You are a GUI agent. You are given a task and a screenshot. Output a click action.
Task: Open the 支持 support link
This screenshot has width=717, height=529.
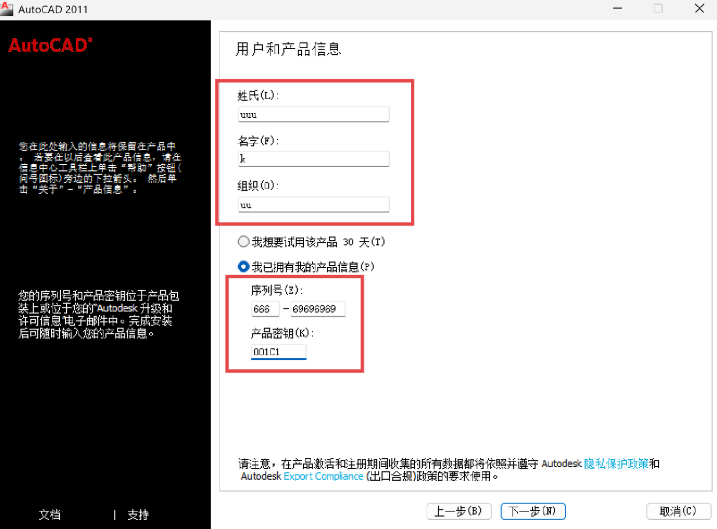pyautogui.click(x=138, y=515)
